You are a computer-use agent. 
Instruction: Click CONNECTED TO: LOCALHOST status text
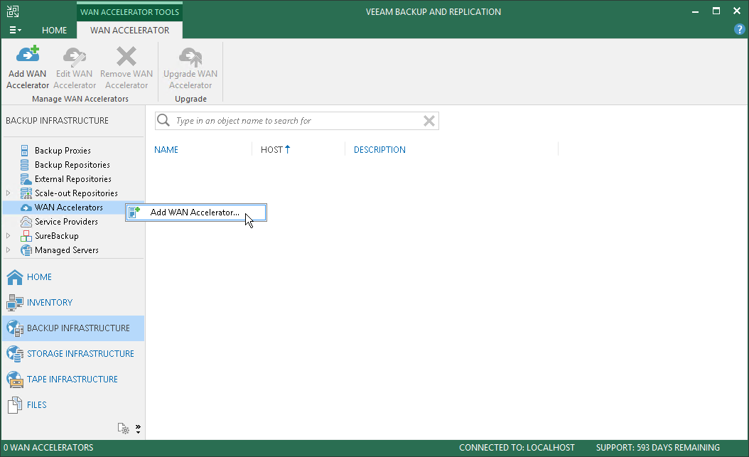click(517, 448)
